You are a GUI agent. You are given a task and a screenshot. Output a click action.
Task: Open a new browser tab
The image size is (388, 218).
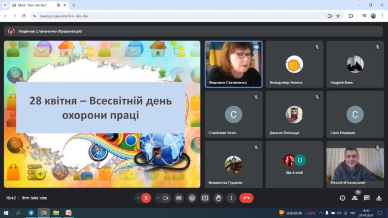pos(74,5)
